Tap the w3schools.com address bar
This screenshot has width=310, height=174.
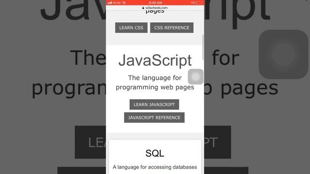click(x=155, y=8)
